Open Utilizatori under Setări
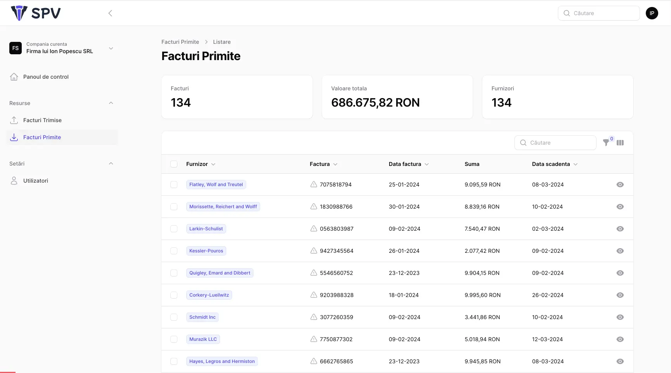The height and width of the screenshot is (373, 671). 36,181
